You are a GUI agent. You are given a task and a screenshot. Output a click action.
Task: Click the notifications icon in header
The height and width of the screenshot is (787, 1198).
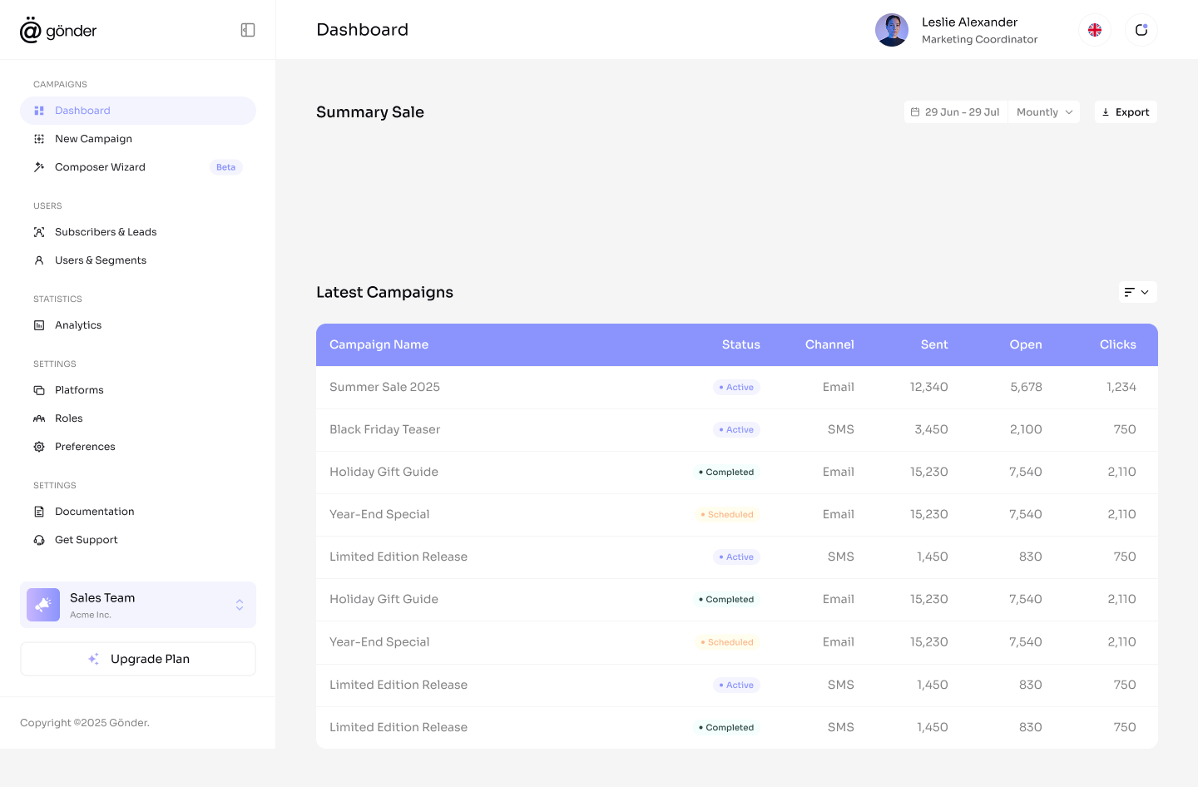[1141, 30]
